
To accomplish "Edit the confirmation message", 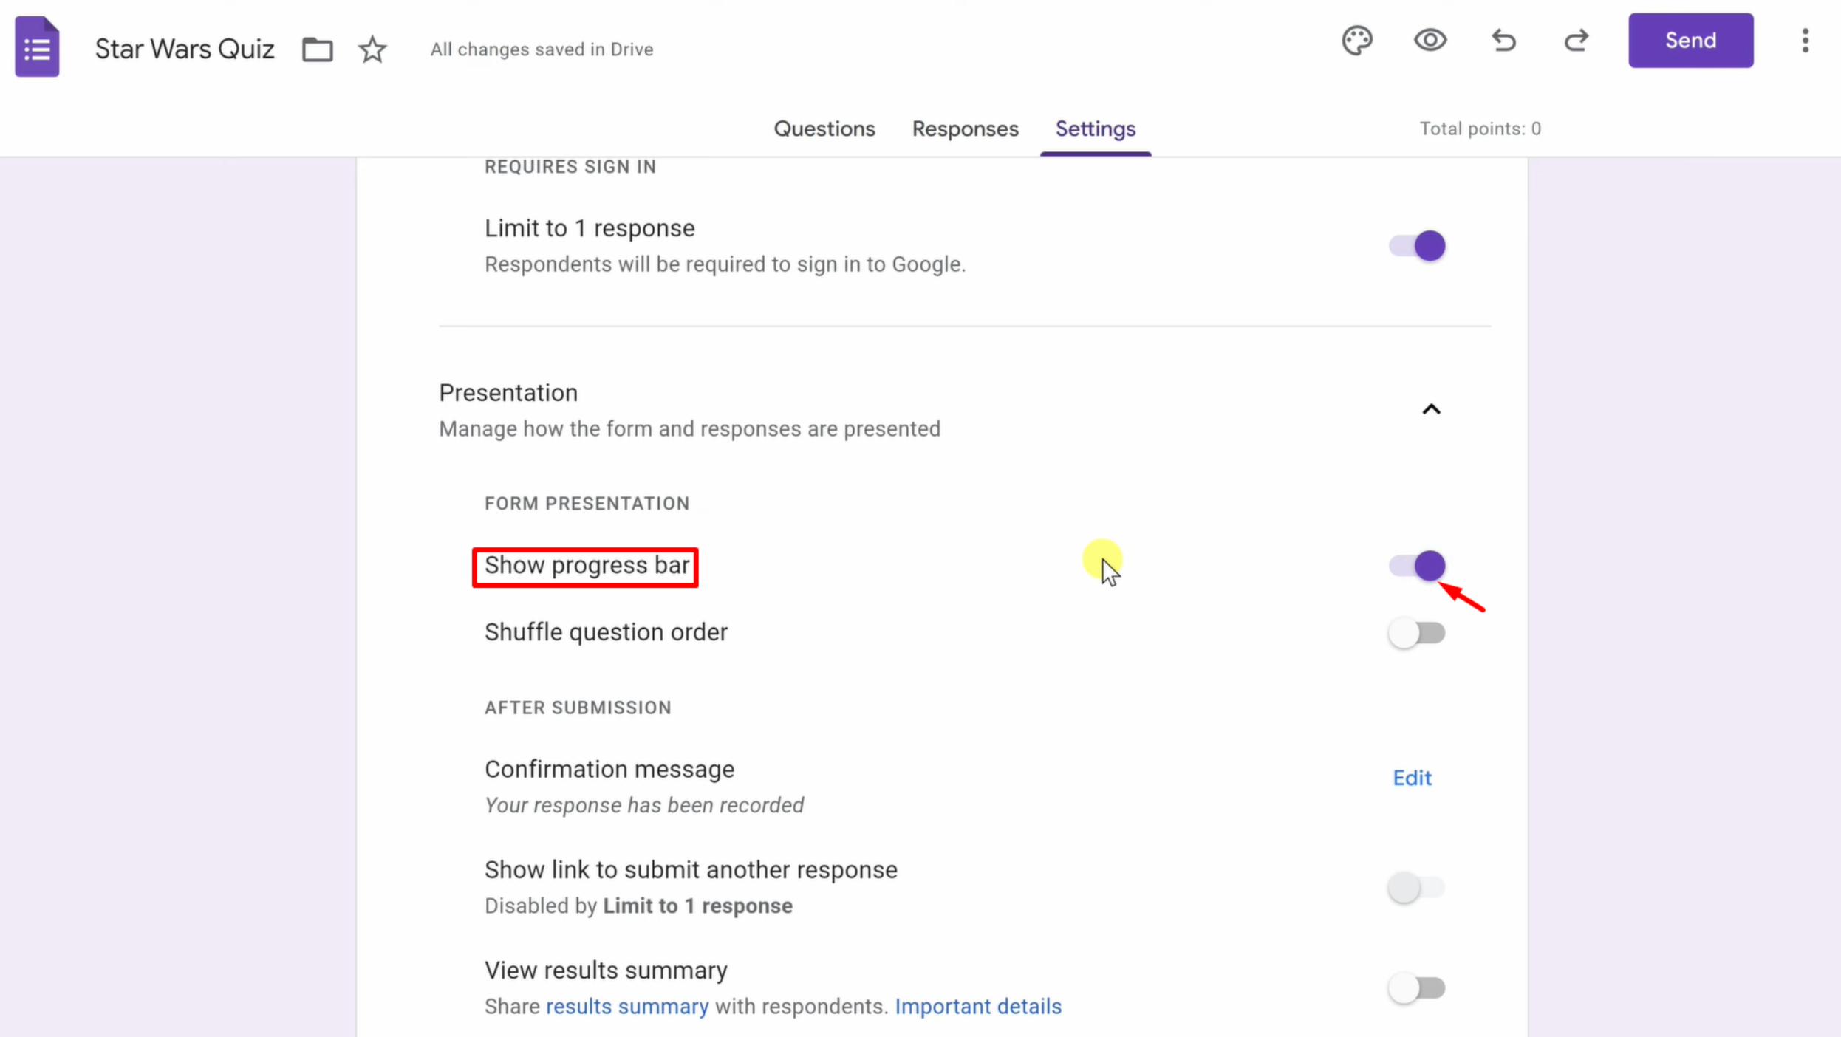I will click(1412, 778).
